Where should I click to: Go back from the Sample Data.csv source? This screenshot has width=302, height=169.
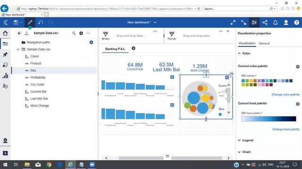pos(19,33)
